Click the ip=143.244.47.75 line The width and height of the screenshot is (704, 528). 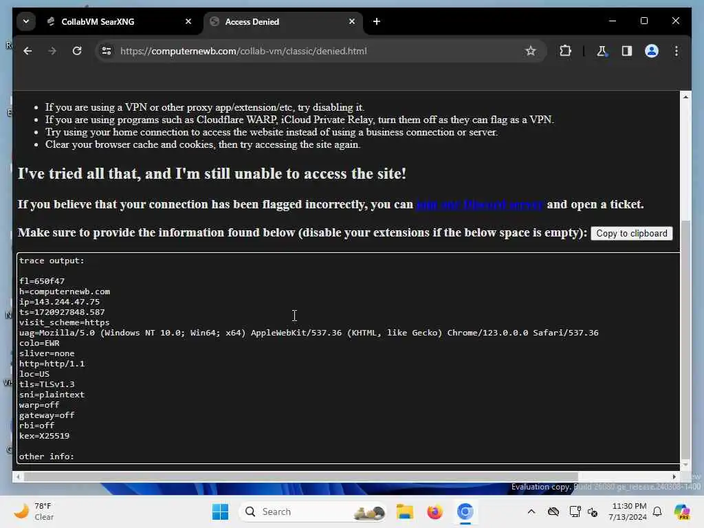pyautogui.click(x=59, y=302)
